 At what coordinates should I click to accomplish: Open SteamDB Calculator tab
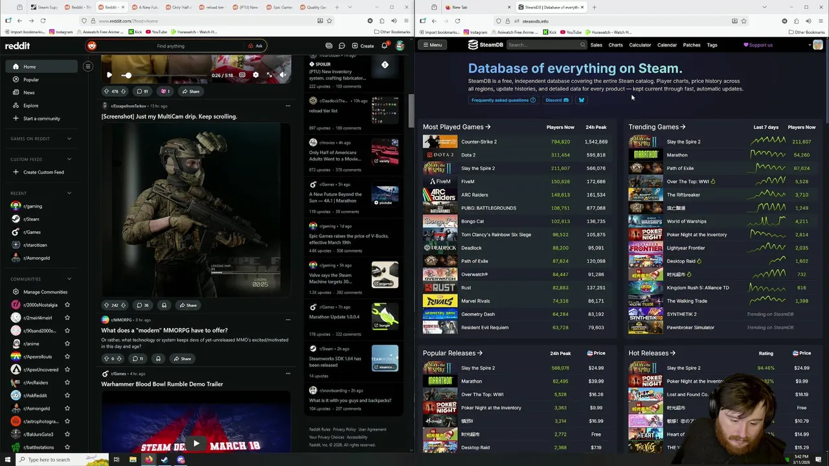pyautogui.click(x=640, y=45)
